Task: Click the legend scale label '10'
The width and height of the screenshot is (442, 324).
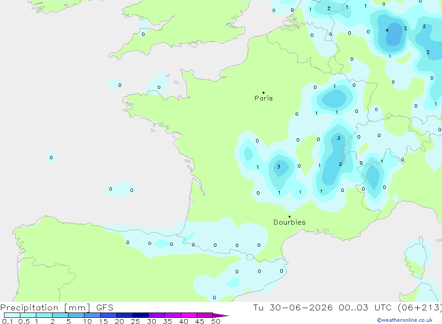Action: 88,321
